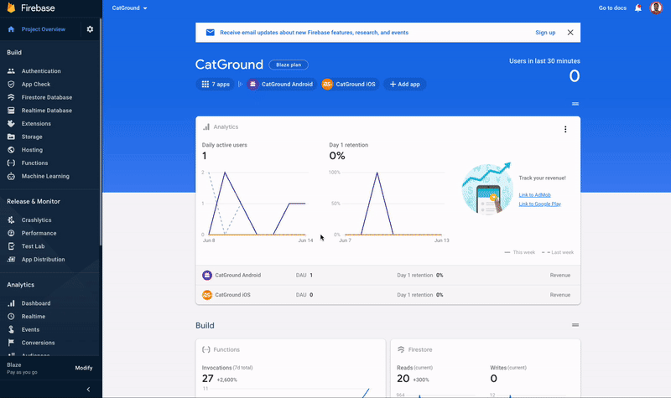
Task: Click the Storage folder icon
Action: click(11, 137)
